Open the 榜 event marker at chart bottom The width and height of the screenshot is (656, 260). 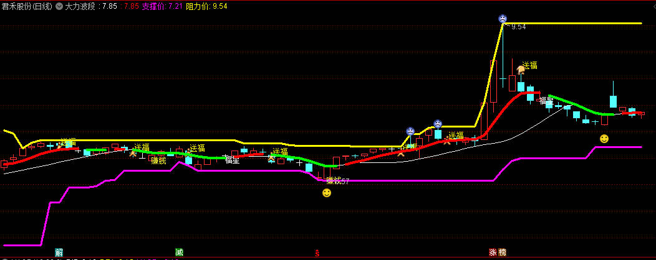(x=503, y=252)
